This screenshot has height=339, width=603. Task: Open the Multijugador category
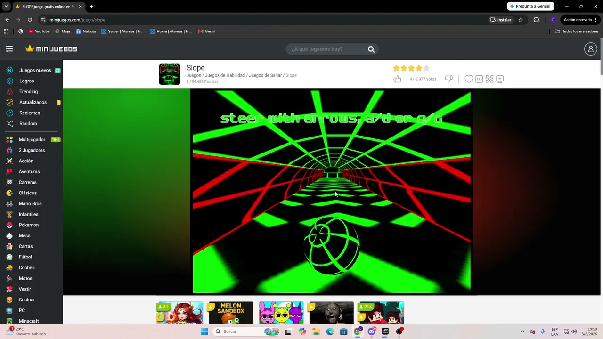click(x=32, y=140)
